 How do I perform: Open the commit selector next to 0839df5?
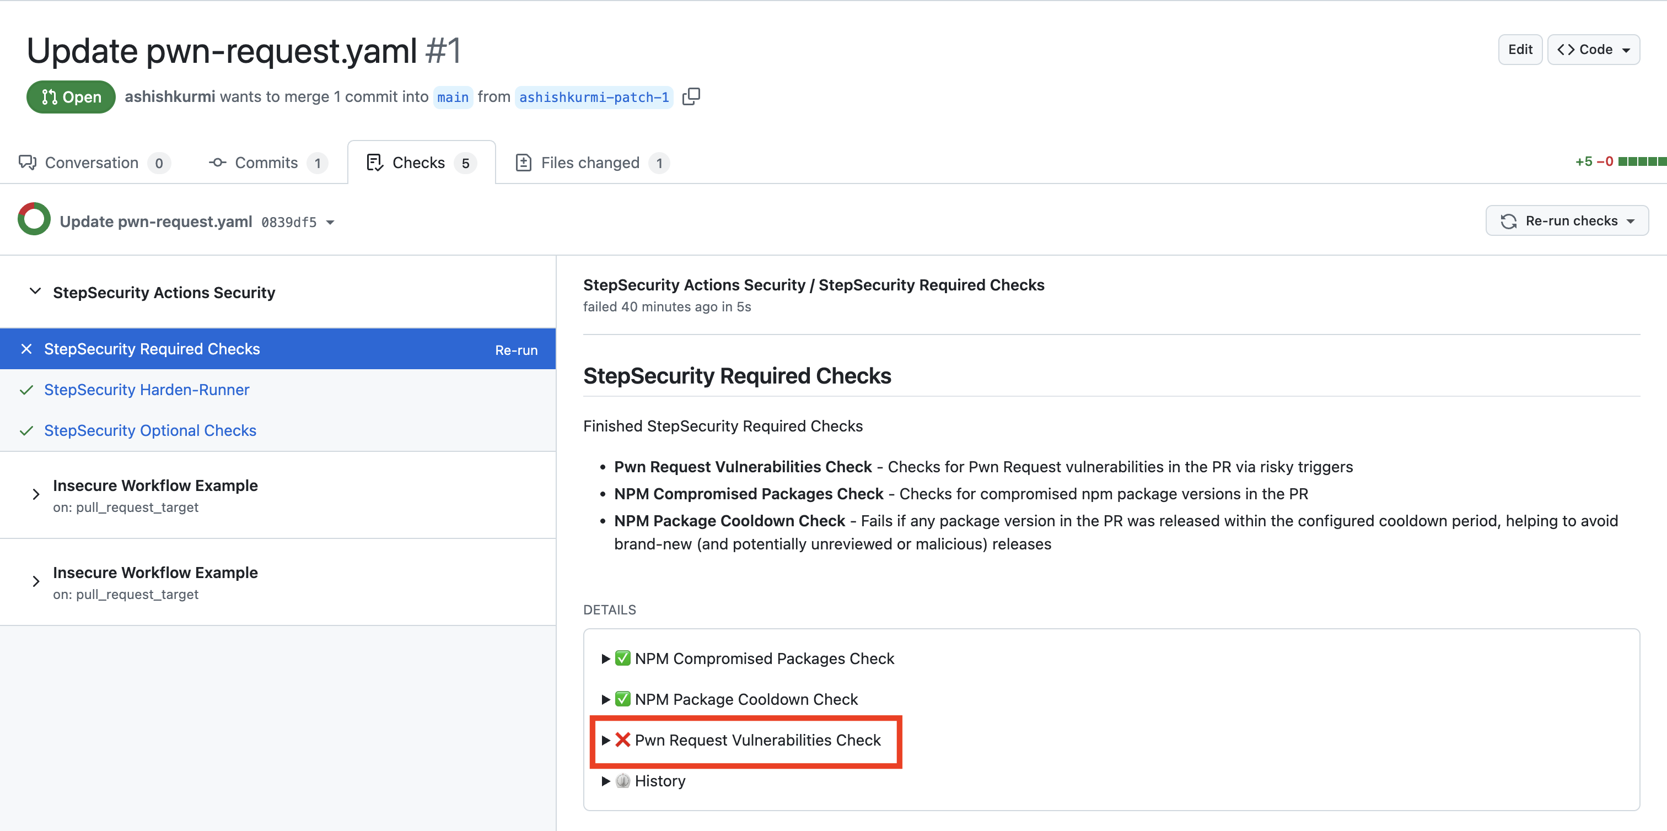tap(331, 222)
